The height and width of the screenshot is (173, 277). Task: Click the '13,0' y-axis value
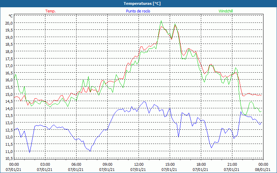pyautogui.click(x=9, y=123)
